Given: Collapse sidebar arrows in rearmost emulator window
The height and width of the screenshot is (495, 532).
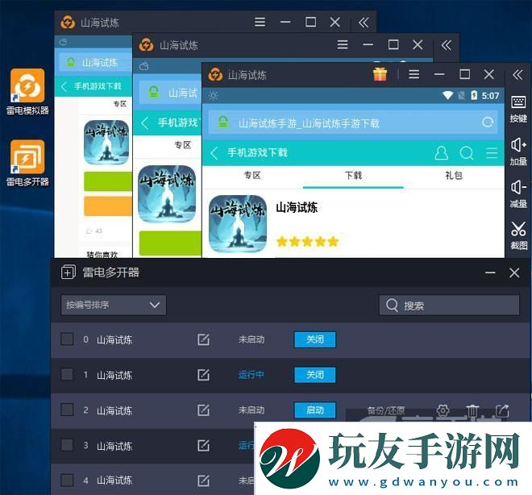Looking at the screenshot, I should [364, 23].
